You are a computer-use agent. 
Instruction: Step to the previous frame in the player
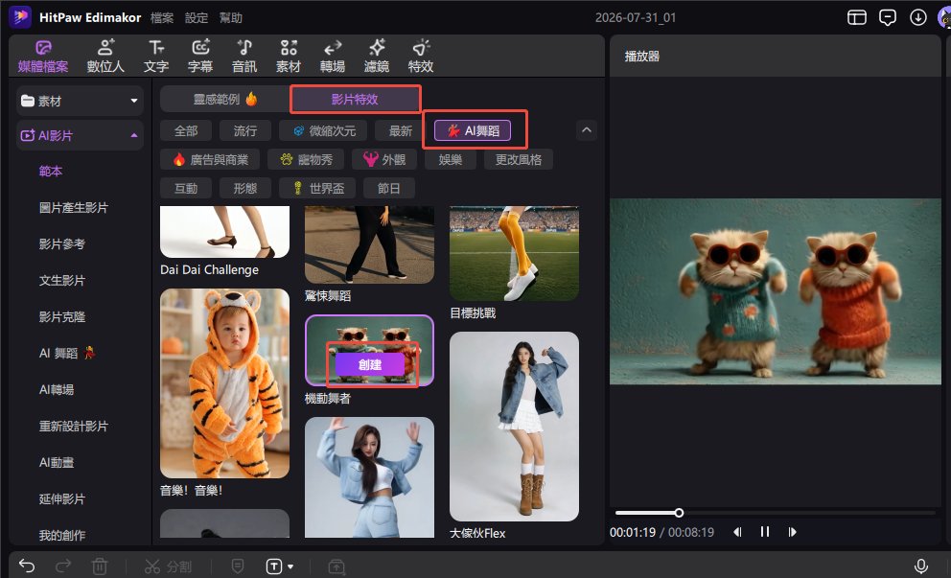coord(737,532)
